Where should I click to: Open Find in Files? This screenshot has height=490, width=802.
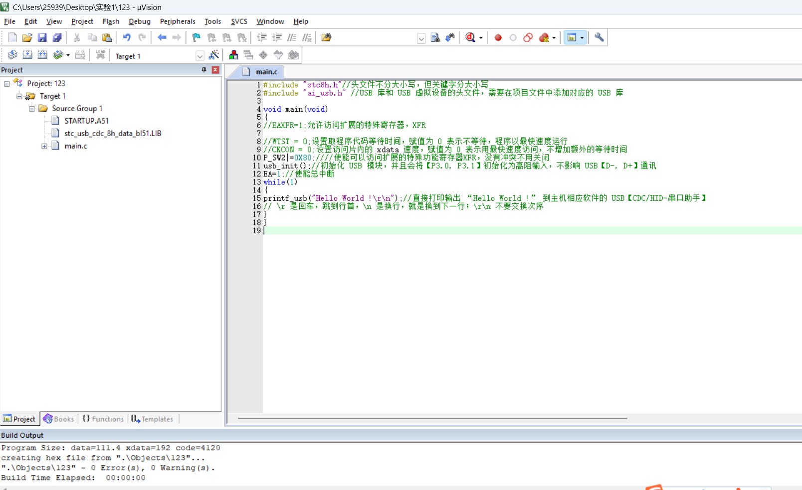pyautogui.click(x=326, y=37)
